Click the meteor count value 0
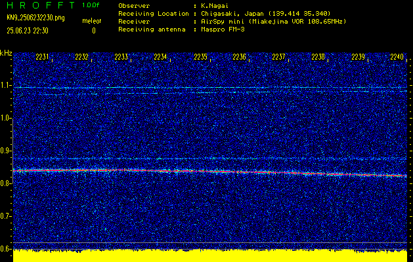This screenshot has height=262, width=413. 93,31
